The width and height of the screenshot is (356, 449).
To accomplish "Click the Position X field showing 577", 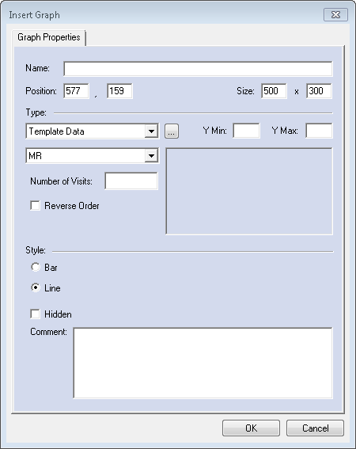I will [x=76, y=91].
